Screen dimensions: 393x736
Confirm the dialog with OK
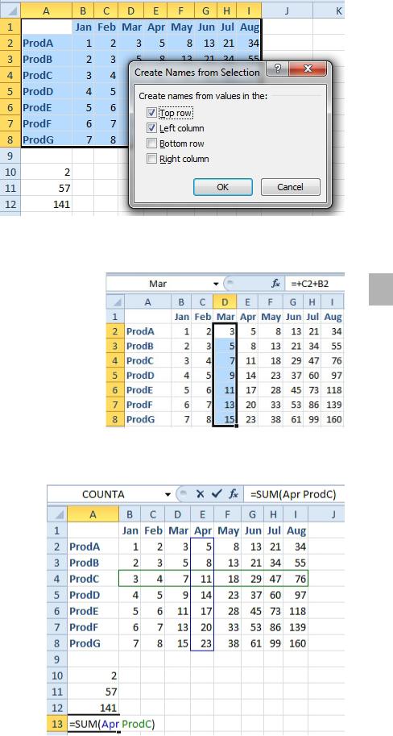point(223,187)
